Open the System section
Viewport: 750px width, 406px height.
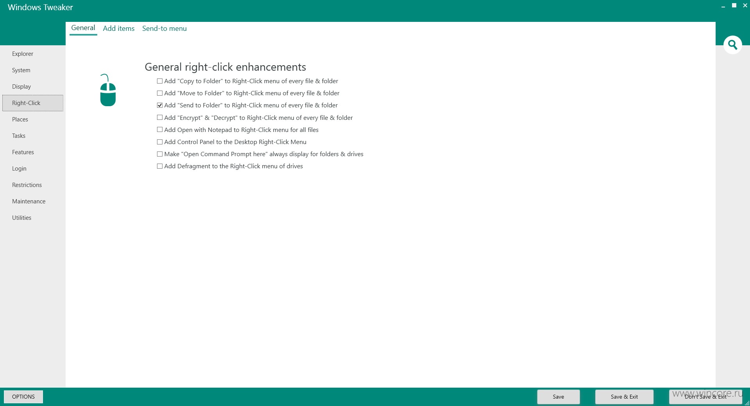coord(33,70)
